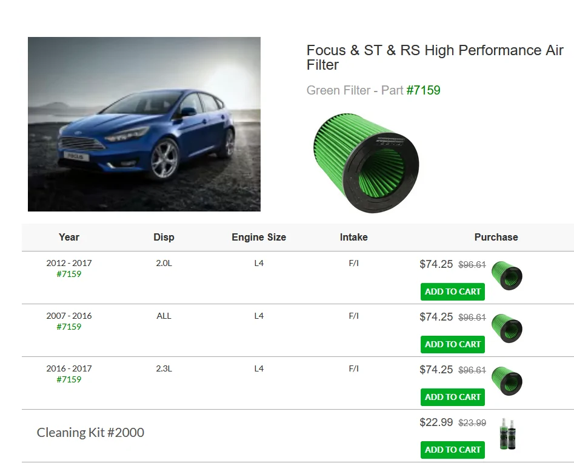Add the Cleaning Kit #2000 to cart
Screen dimensions: 574x463
point(452,450)
